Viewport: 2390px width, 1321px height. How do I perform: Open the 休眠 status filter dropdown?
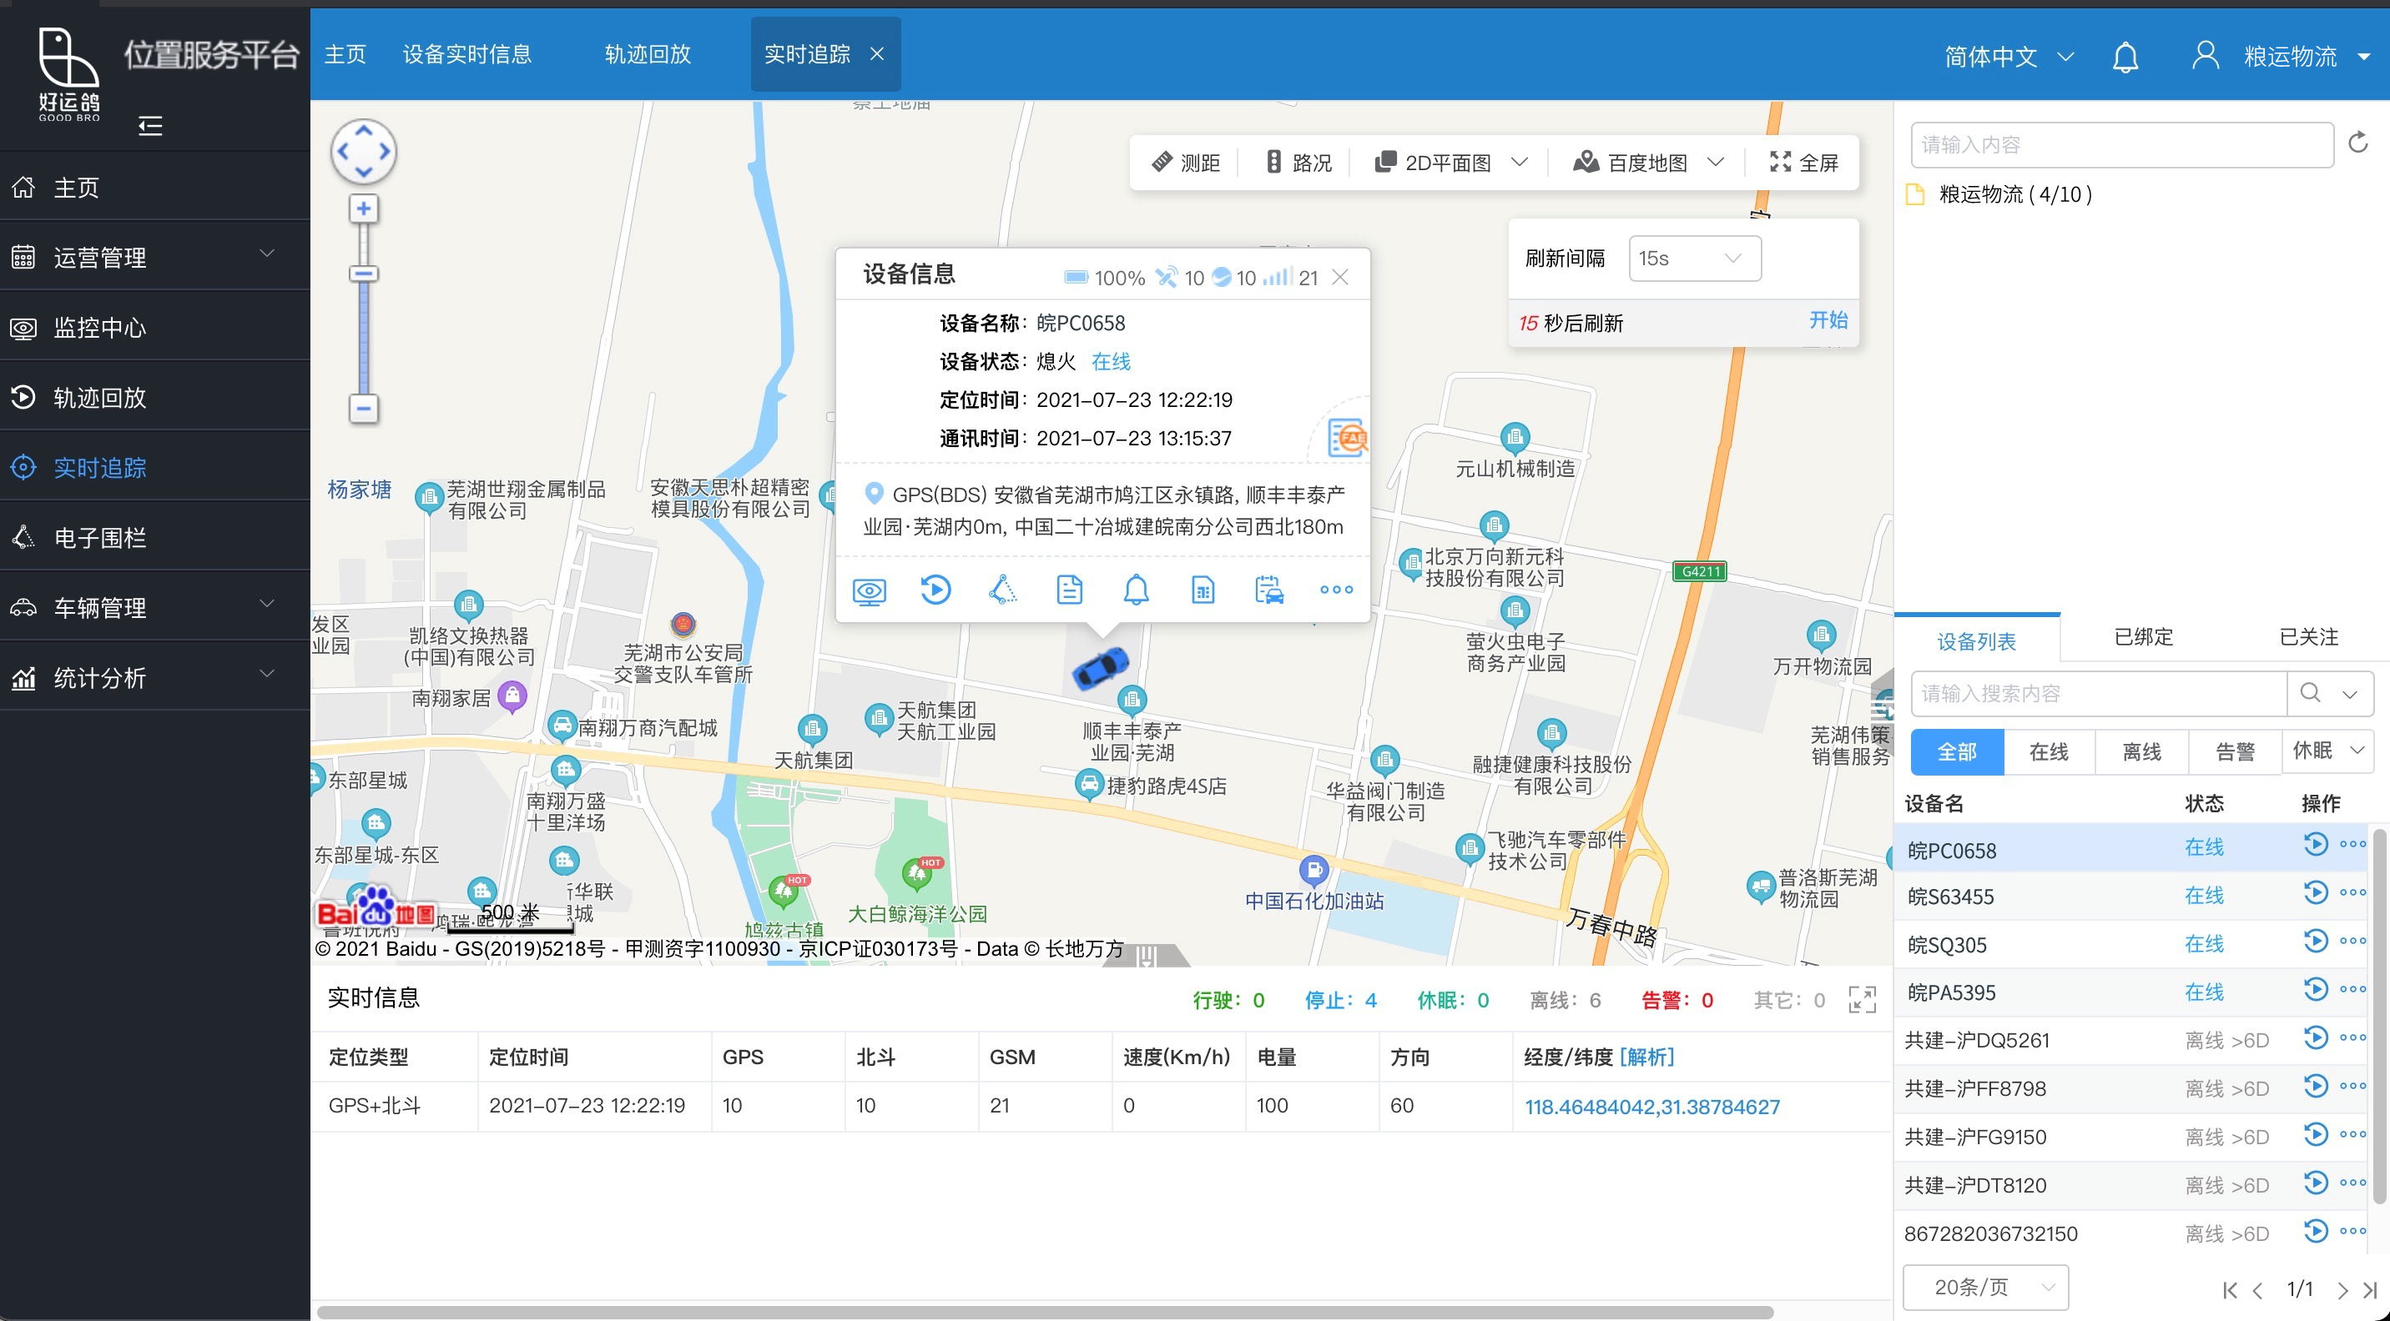(x=2328, y=750)
